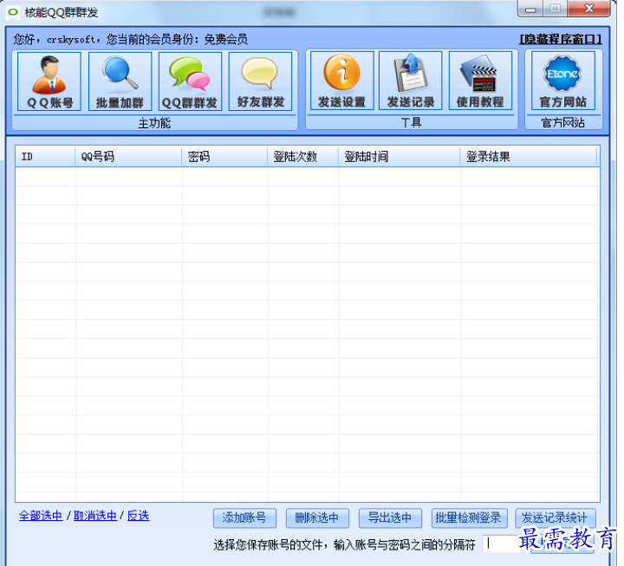Sort by the QQ号码 column header
The height and width of the screenshot is (566, 624).
128,156
